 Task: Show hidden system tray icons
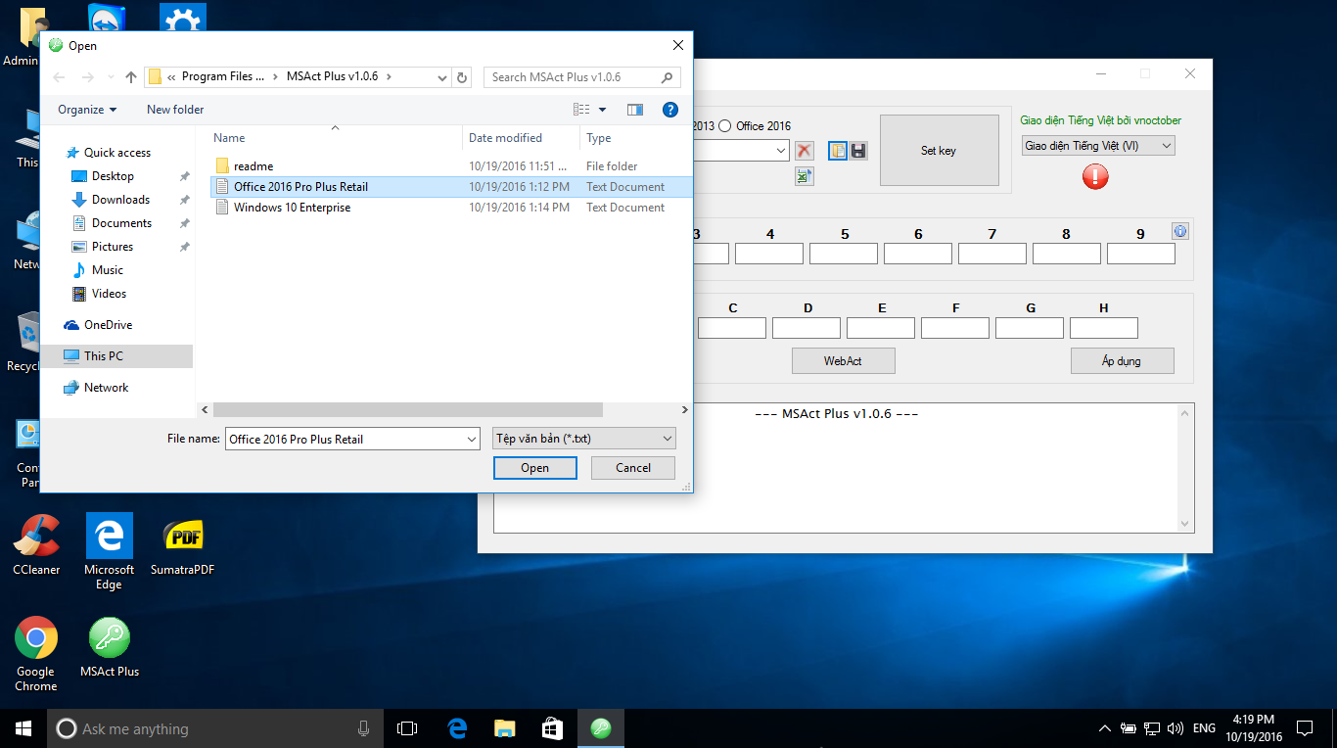pos(1104,728)
